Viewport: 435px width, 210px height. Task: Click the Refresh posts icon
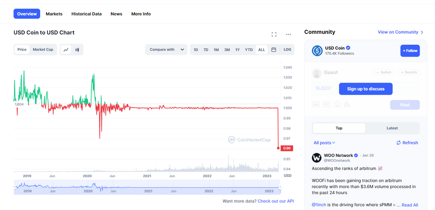pyautogui.click(x=399, y=142)
